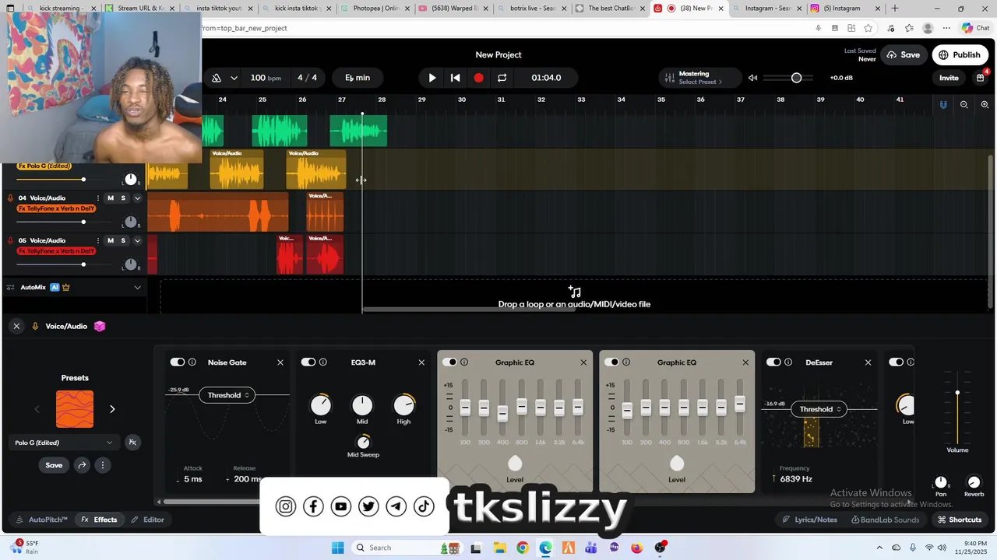This screenshot has width=997, height=560.
Task: Click the EQ3-M High knob
Action: (x=403, y=405)
